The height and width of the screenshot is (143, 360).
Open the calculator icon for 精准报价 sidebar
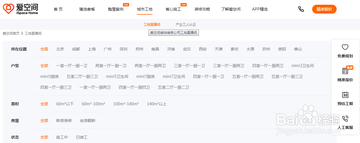click(345, 71)
